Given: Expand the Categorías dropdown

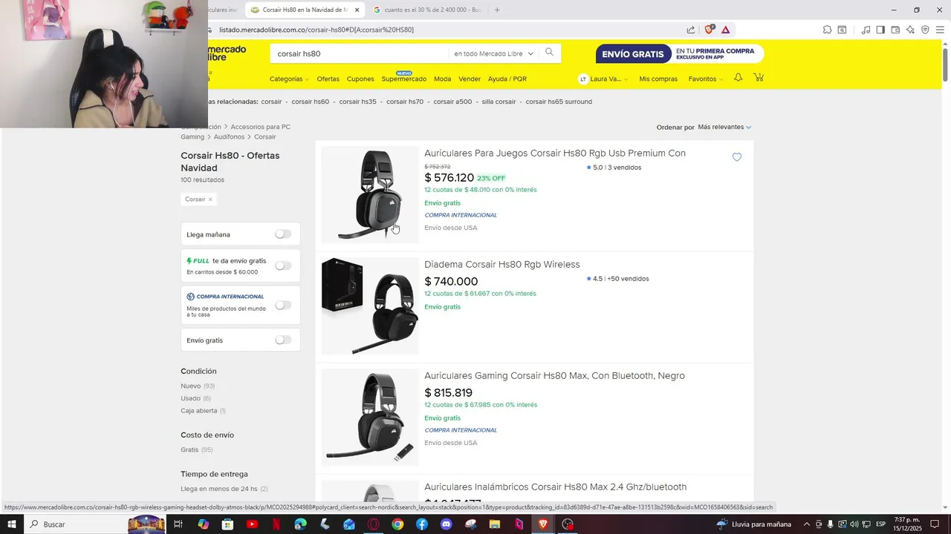Looking at the screenshot, I should pos(289,79).
